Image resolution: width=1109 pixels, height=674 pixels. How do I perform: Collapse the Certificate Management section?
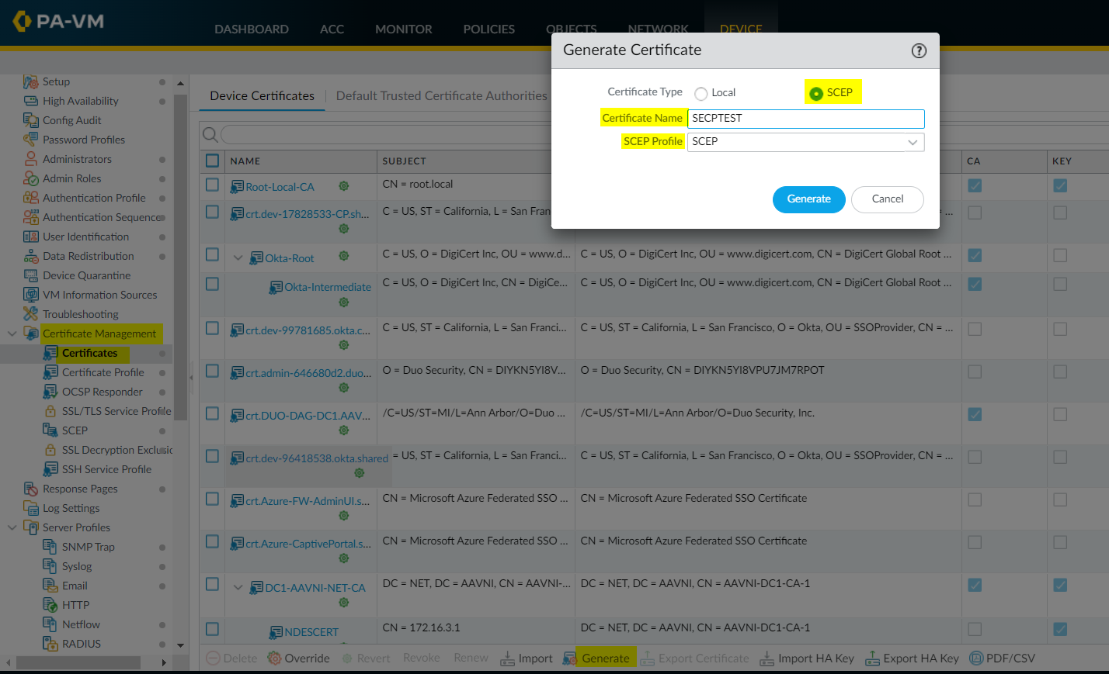[x=12, y=334]
